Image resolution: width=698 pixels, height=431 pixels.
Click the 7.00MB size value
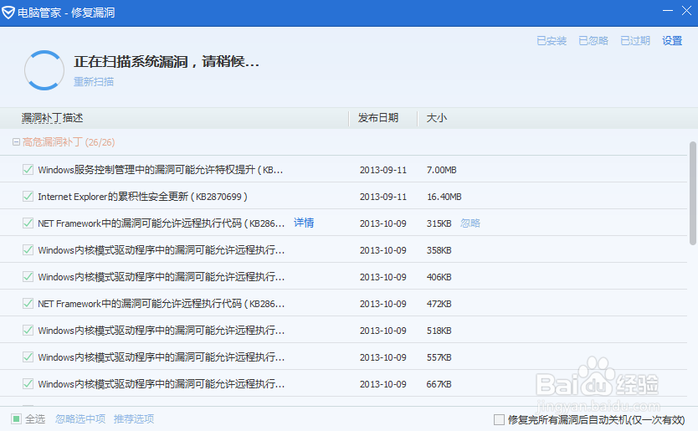(442, 170)
